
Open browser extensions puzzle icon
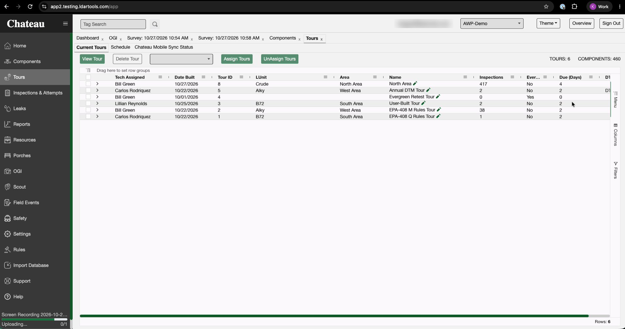point(575,7)
